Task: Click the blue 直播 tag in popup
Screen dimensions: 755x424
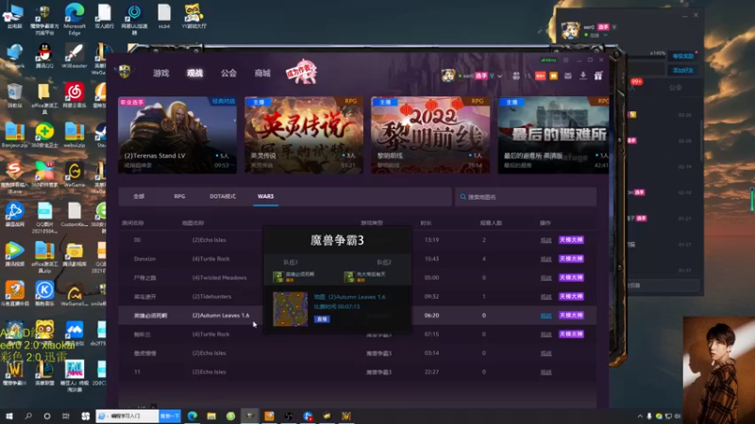Action: (x=322, y=318)
